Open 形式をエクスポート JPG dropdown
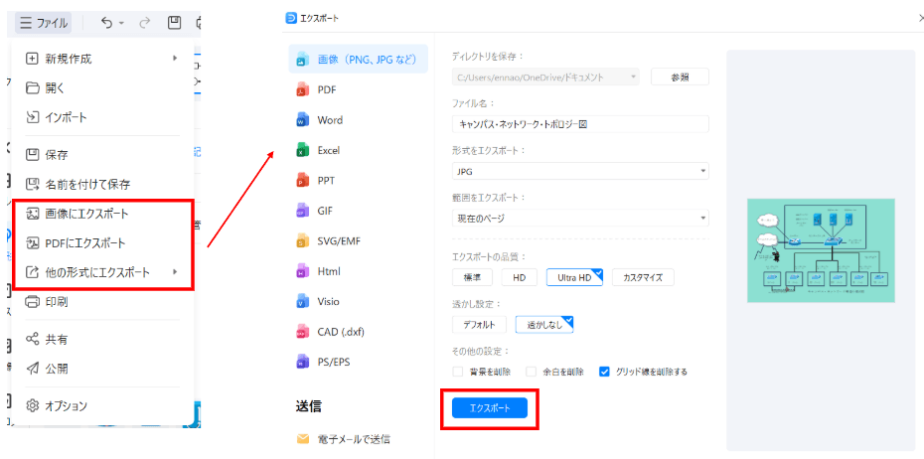The image size is (924, 459). pos(580,172)
